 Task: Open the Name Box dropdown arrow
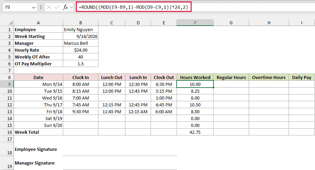click(x=33, y=8)
